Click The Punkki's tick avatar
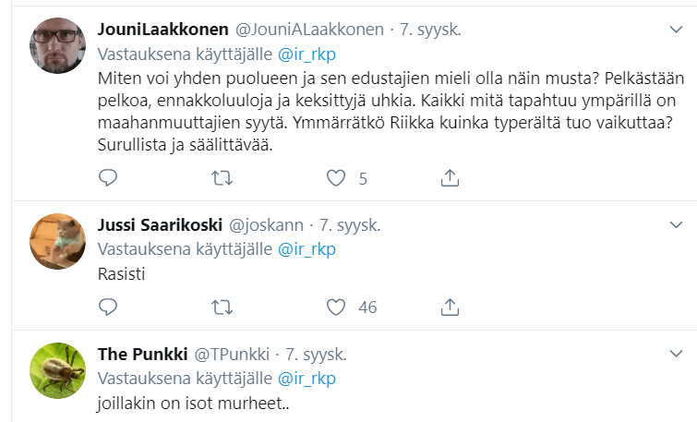This screenshot has width=697, height=422. 58,370
